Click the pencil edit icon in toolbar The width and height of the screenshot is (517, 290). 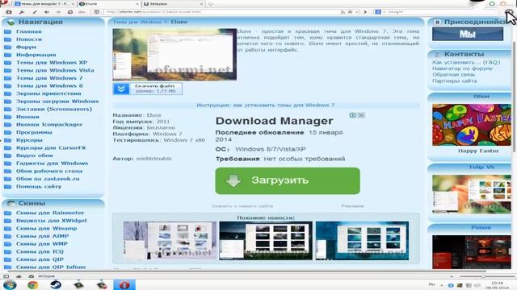point(34,12)
